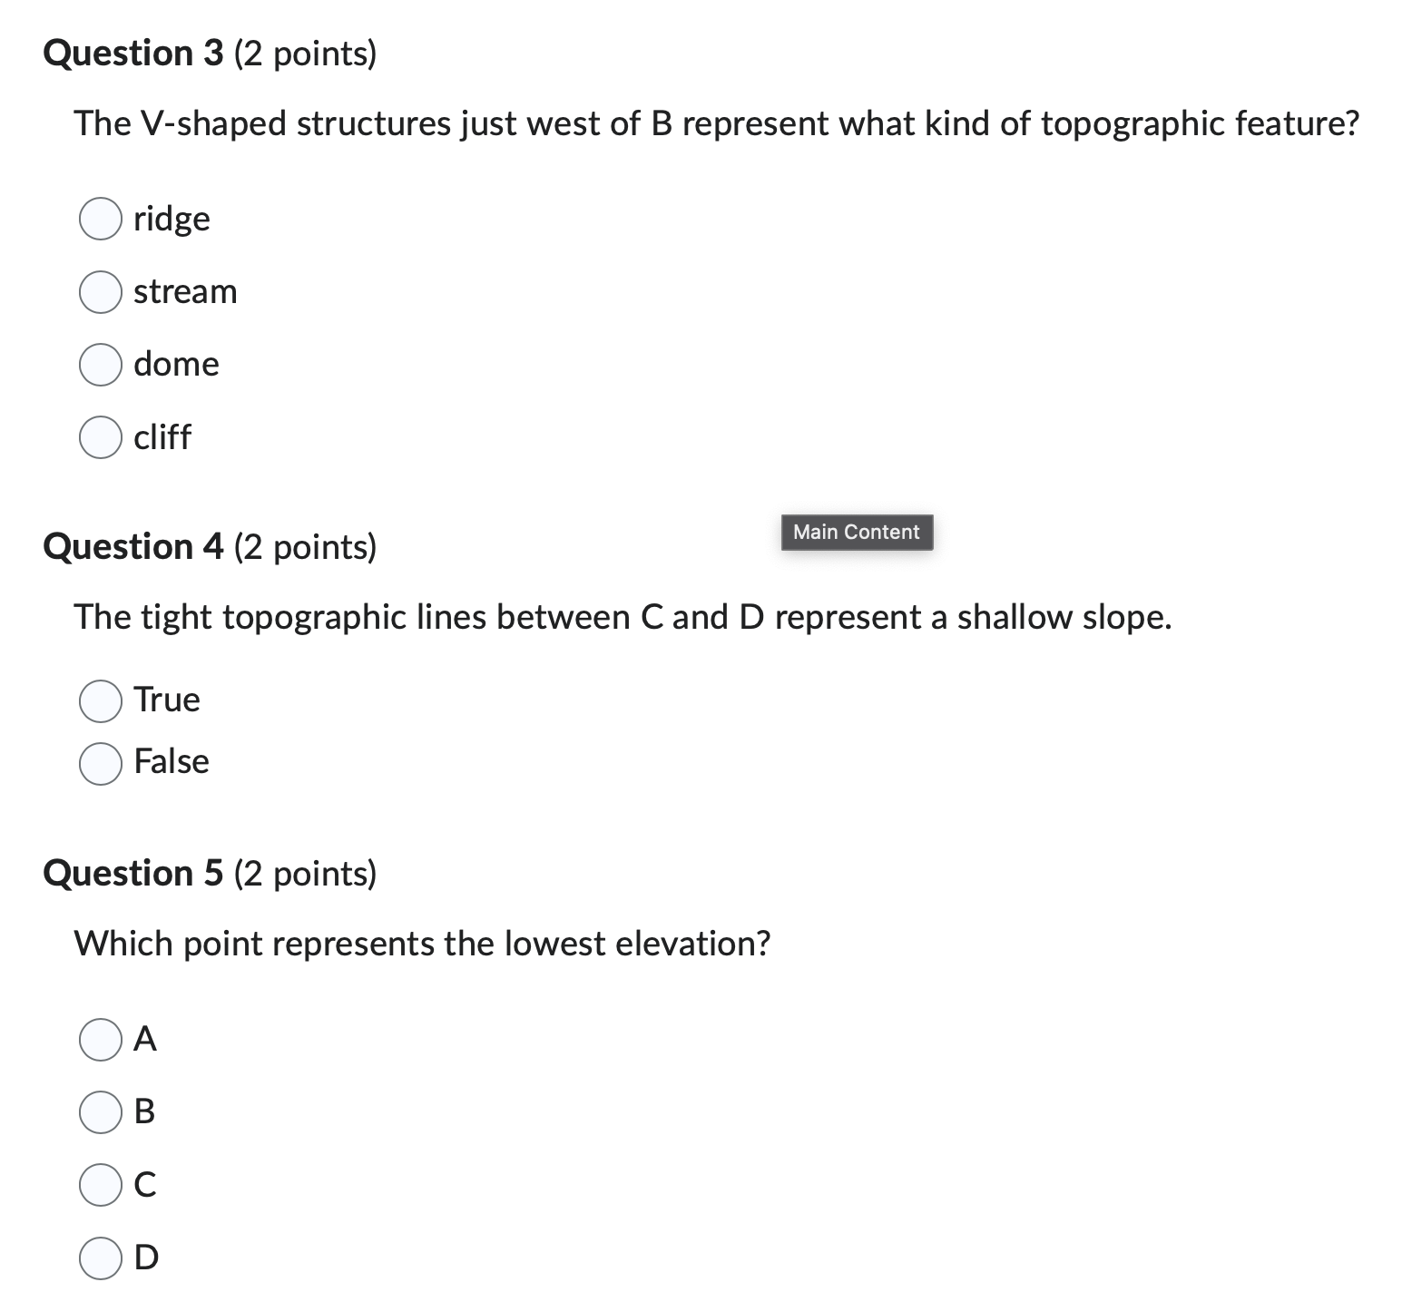Image resolution: width=1412 pixels, height=1292 pixels.
Task: Click the 'stream' answer label text
Action: coord(185,292)
